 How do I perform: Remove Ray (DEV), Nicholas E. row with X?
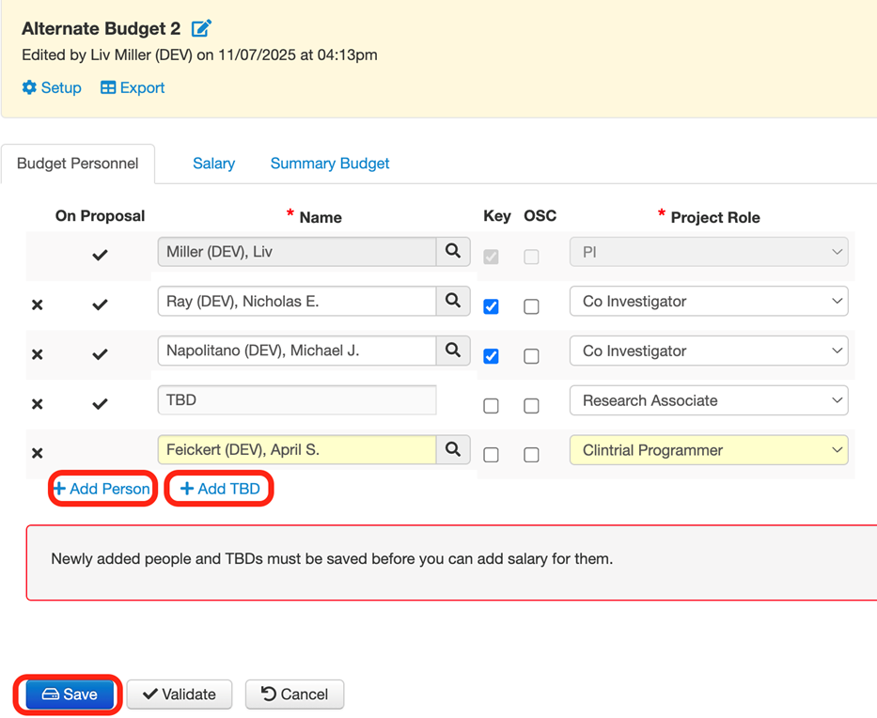click(38, 305)
